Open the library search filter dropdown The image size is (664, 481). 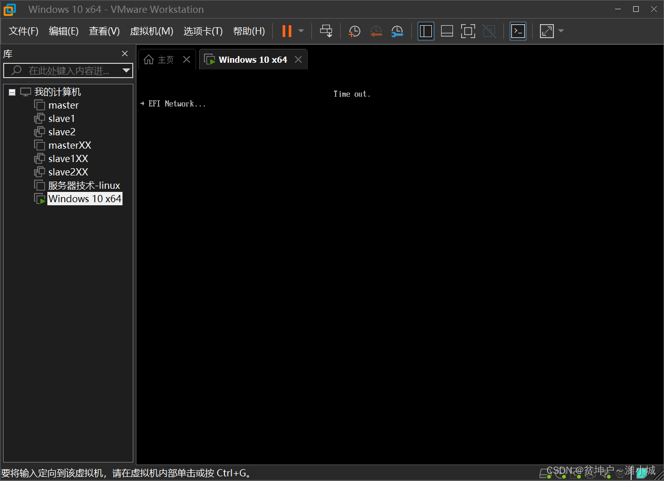(126, 70)
